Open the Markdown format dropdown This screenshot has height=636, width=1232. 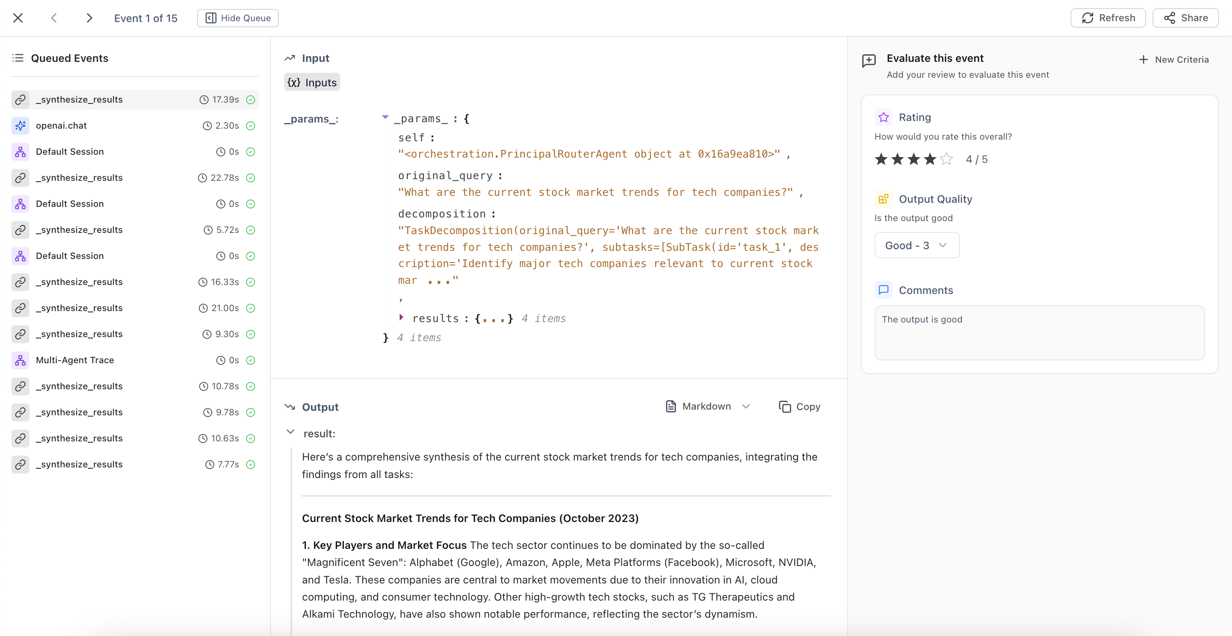tap(708, 407)
